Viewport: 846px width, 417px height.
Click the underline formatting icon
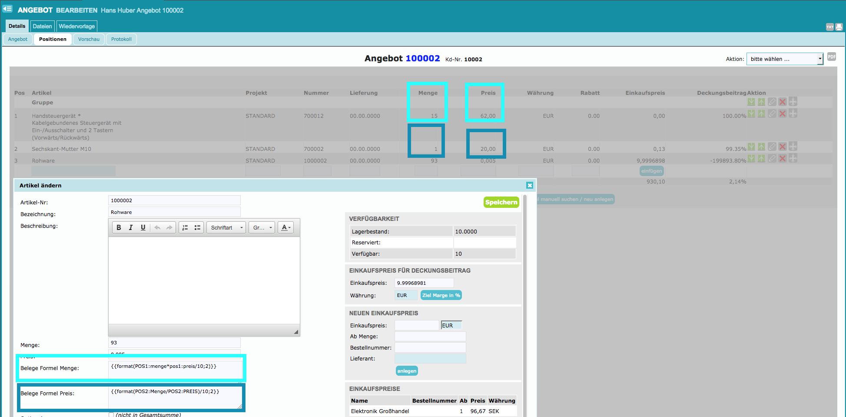143,227
